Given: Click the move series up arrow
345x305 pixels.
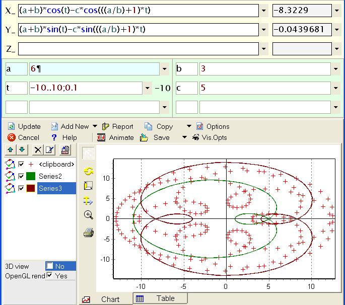Looking at the screenshot, I should pos(10,149).
